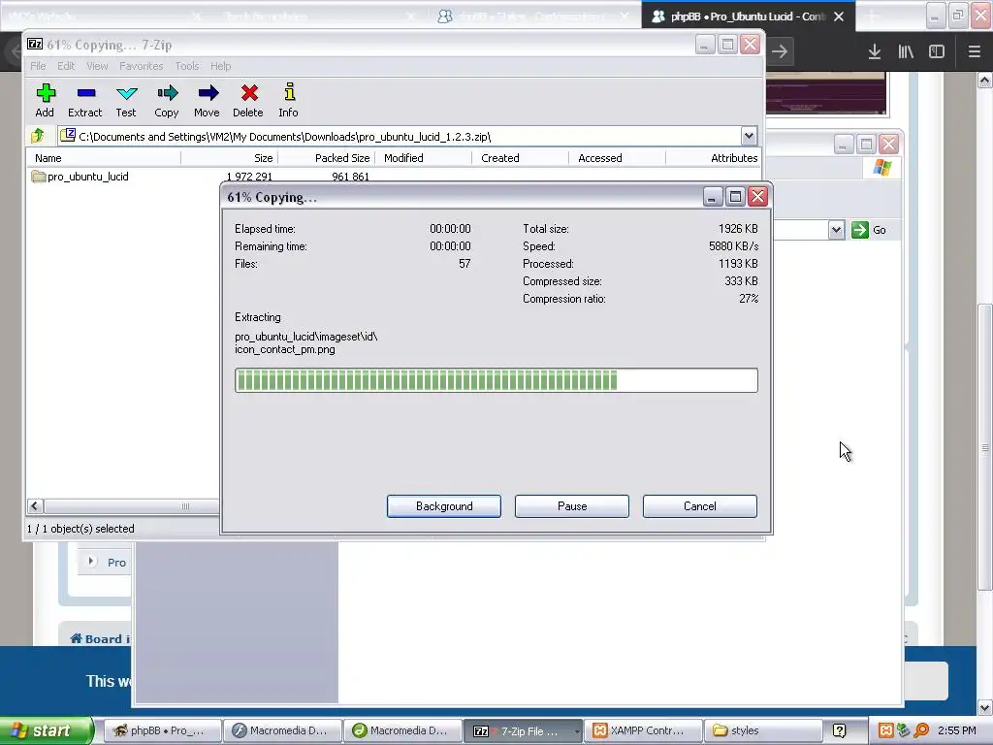The image size is (993, 745).
Task: Click the Add toolbar icon in 7-Zip
Action: 45,100
